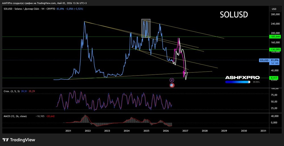Click the 200,000 price scale value
This screenshot has width=284, height=146.
coord(276,33)
